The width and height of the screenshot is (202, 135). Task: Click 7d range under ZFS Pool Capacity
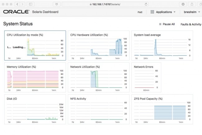click(136, 122)
